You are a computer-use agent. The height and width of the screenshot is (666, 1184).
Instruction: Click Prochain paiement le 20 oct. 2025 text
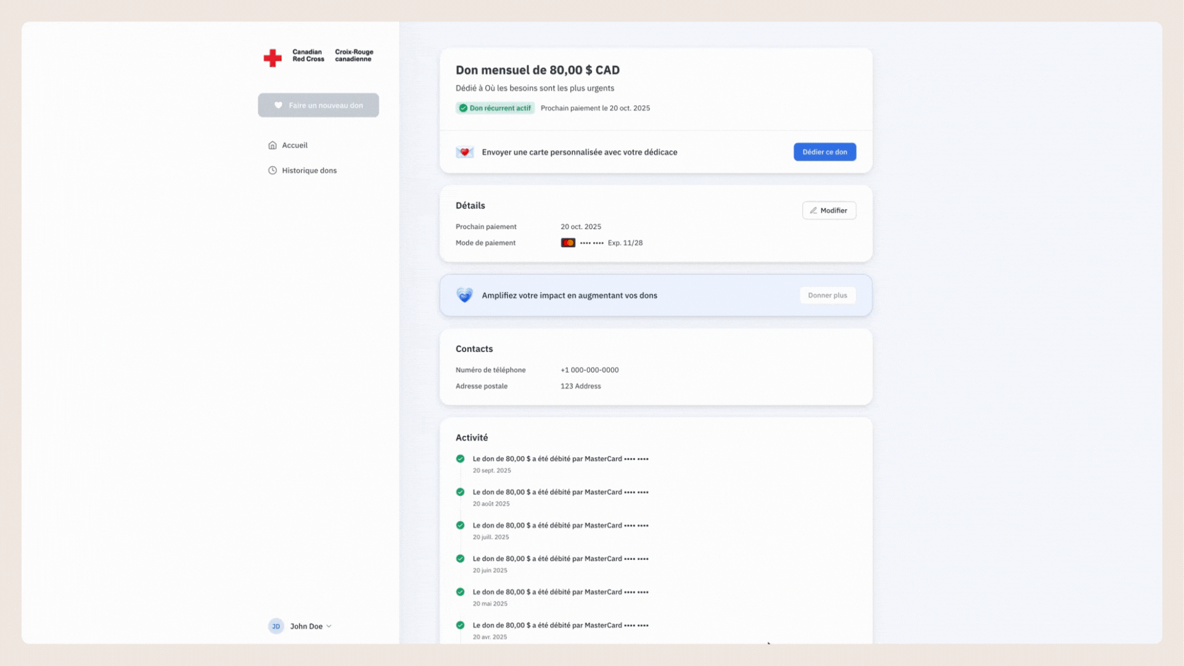[x=595, y=108]
